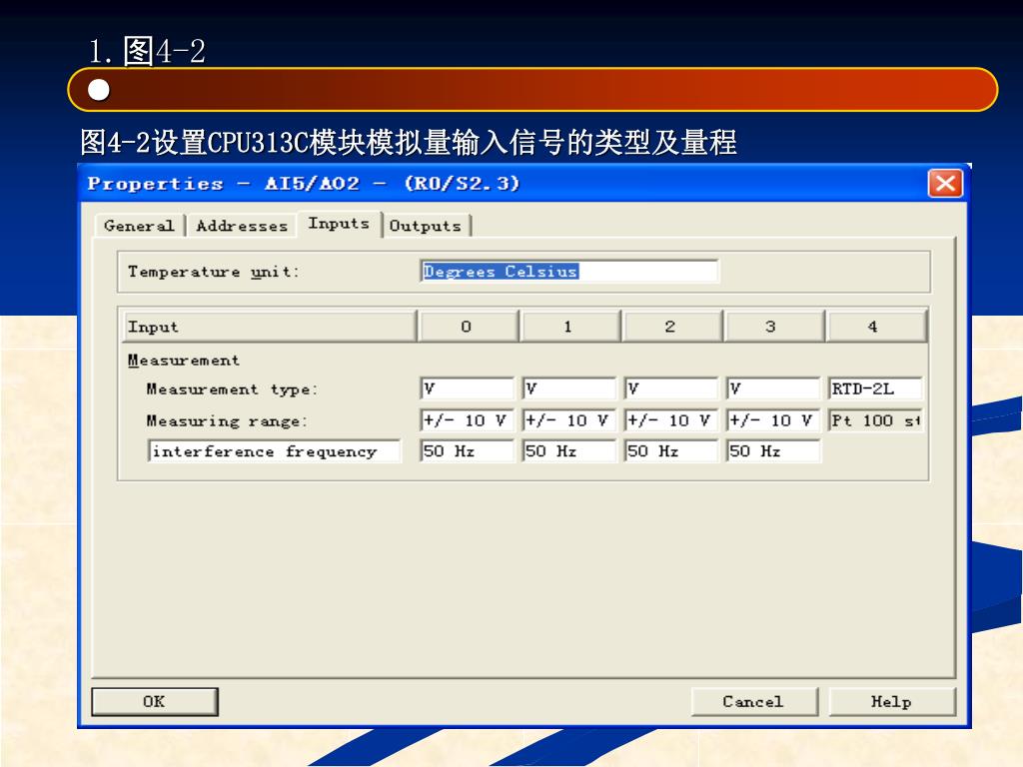Confirm the settings with the OK button

click(x=155, y=702)
